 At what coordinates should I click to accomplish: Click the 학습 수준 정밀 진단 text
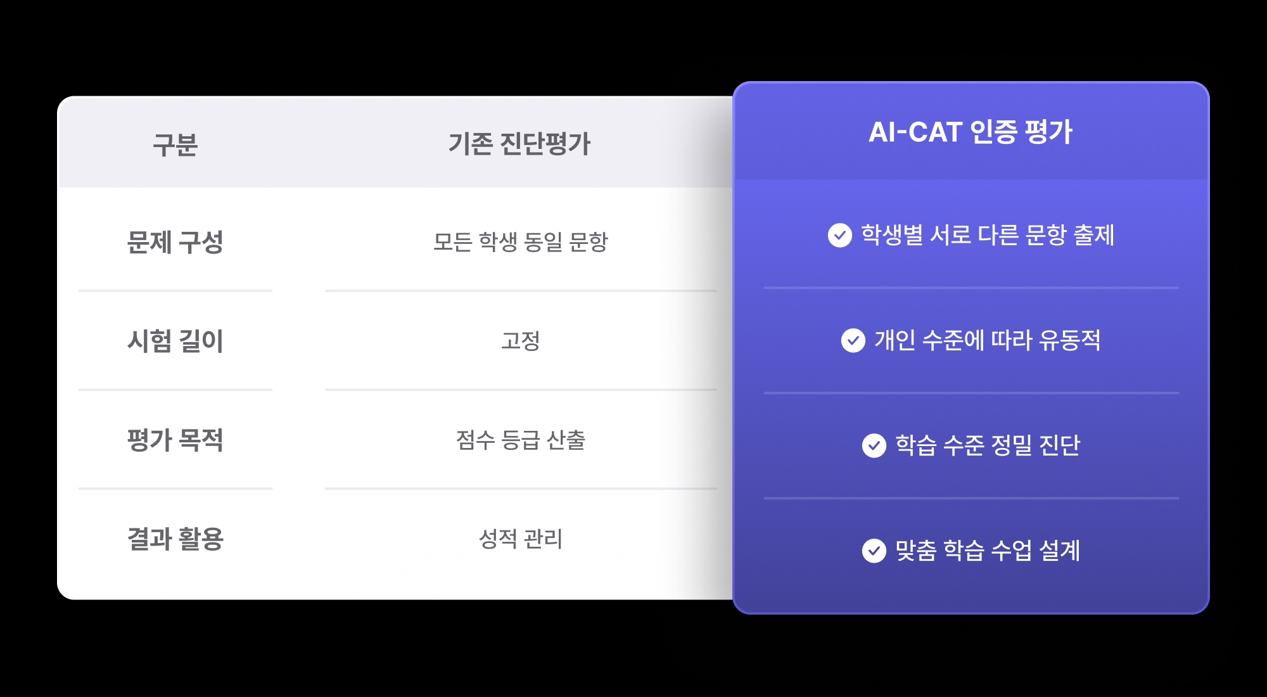(x=987, y=445)
